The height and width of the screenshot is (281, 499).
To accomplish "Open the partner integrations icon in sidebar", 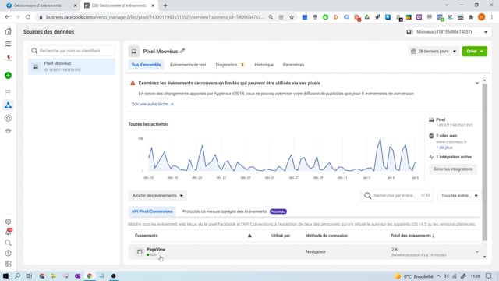I will (9, 131).
